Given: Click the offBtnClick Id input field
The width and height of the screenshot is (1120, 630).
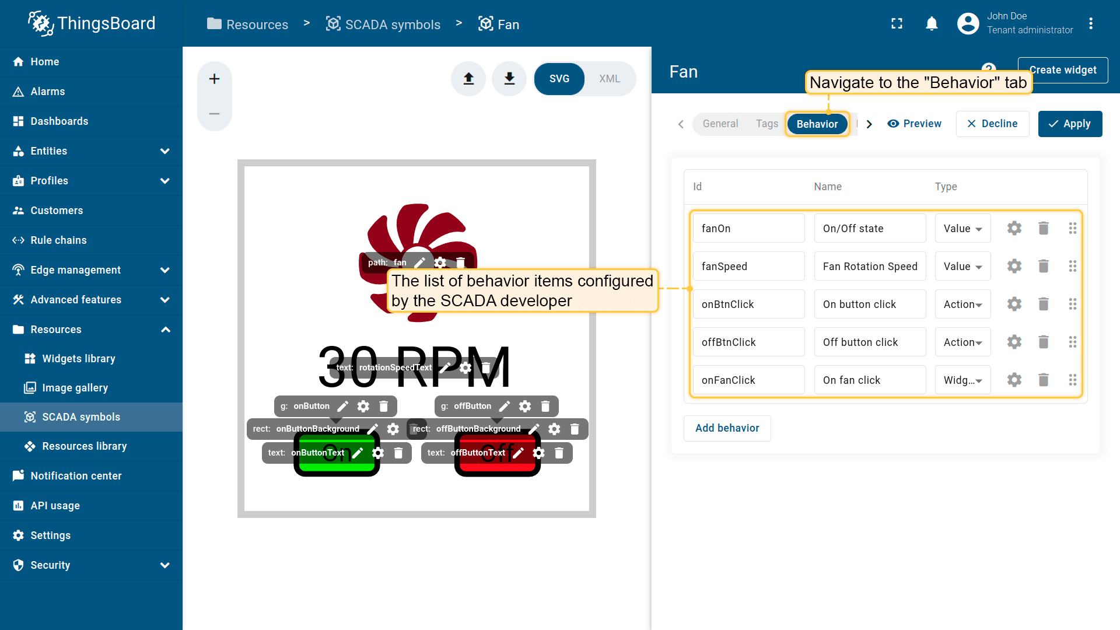Looking at the screenshot, I should tap(748, 342).
